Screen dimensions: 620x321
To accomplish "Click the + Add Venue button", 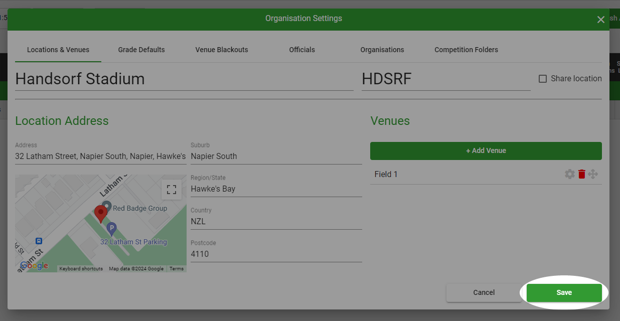I will [486, 150].
